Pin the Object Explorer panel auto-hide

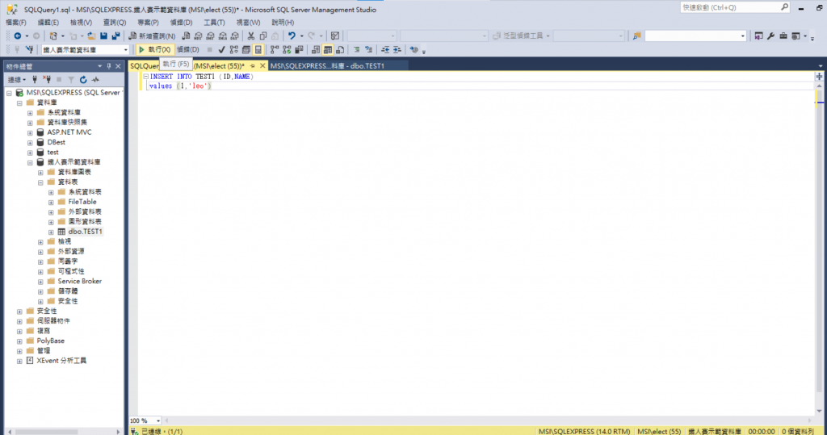pyautogui.click(x=109, y=66)
